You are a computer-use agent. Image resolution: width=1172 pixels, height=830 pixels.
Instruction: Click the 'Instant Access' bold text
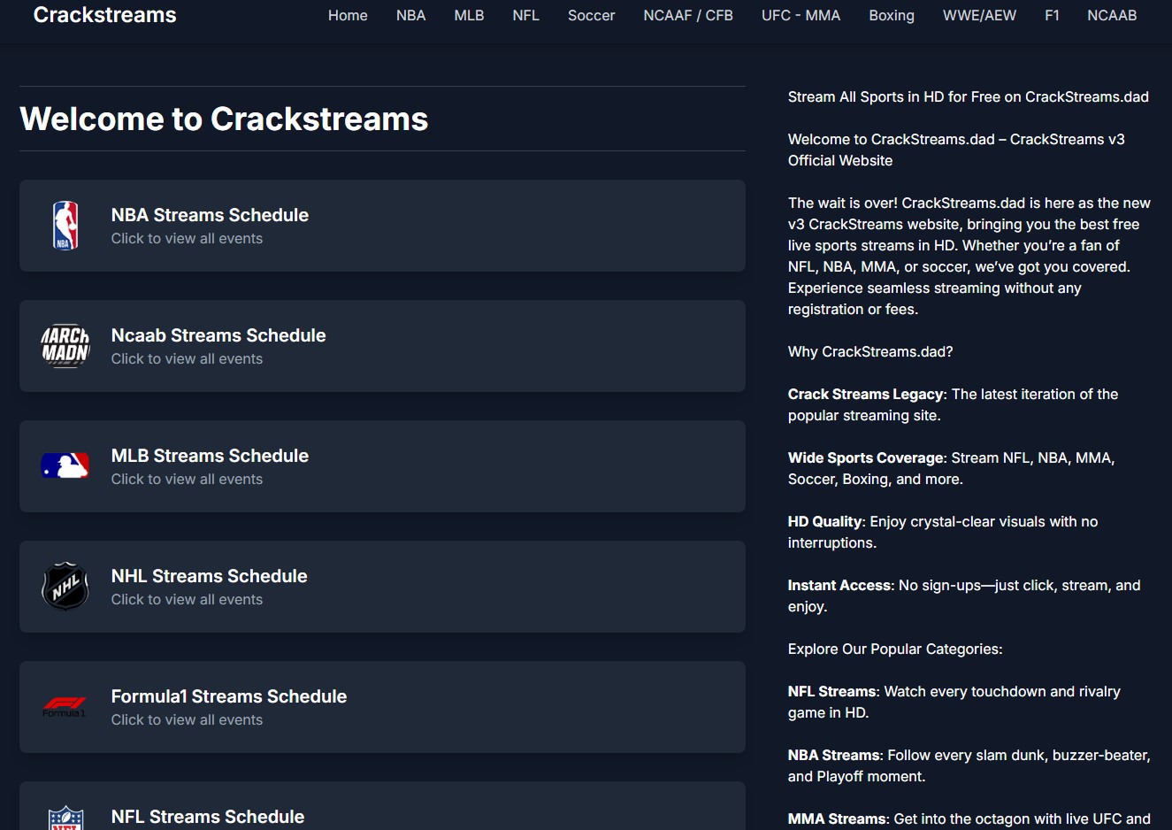[x=839, y=586]
